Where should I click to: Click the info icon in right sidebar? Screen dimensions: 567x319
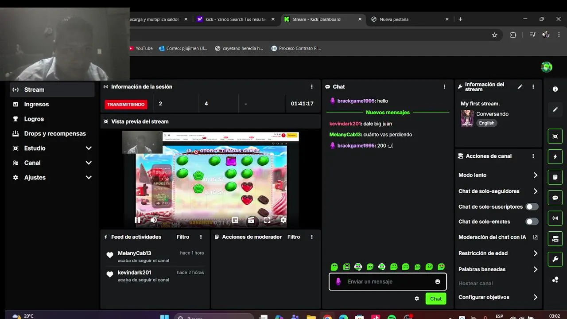pyautogui.click(x=555, y=89)
